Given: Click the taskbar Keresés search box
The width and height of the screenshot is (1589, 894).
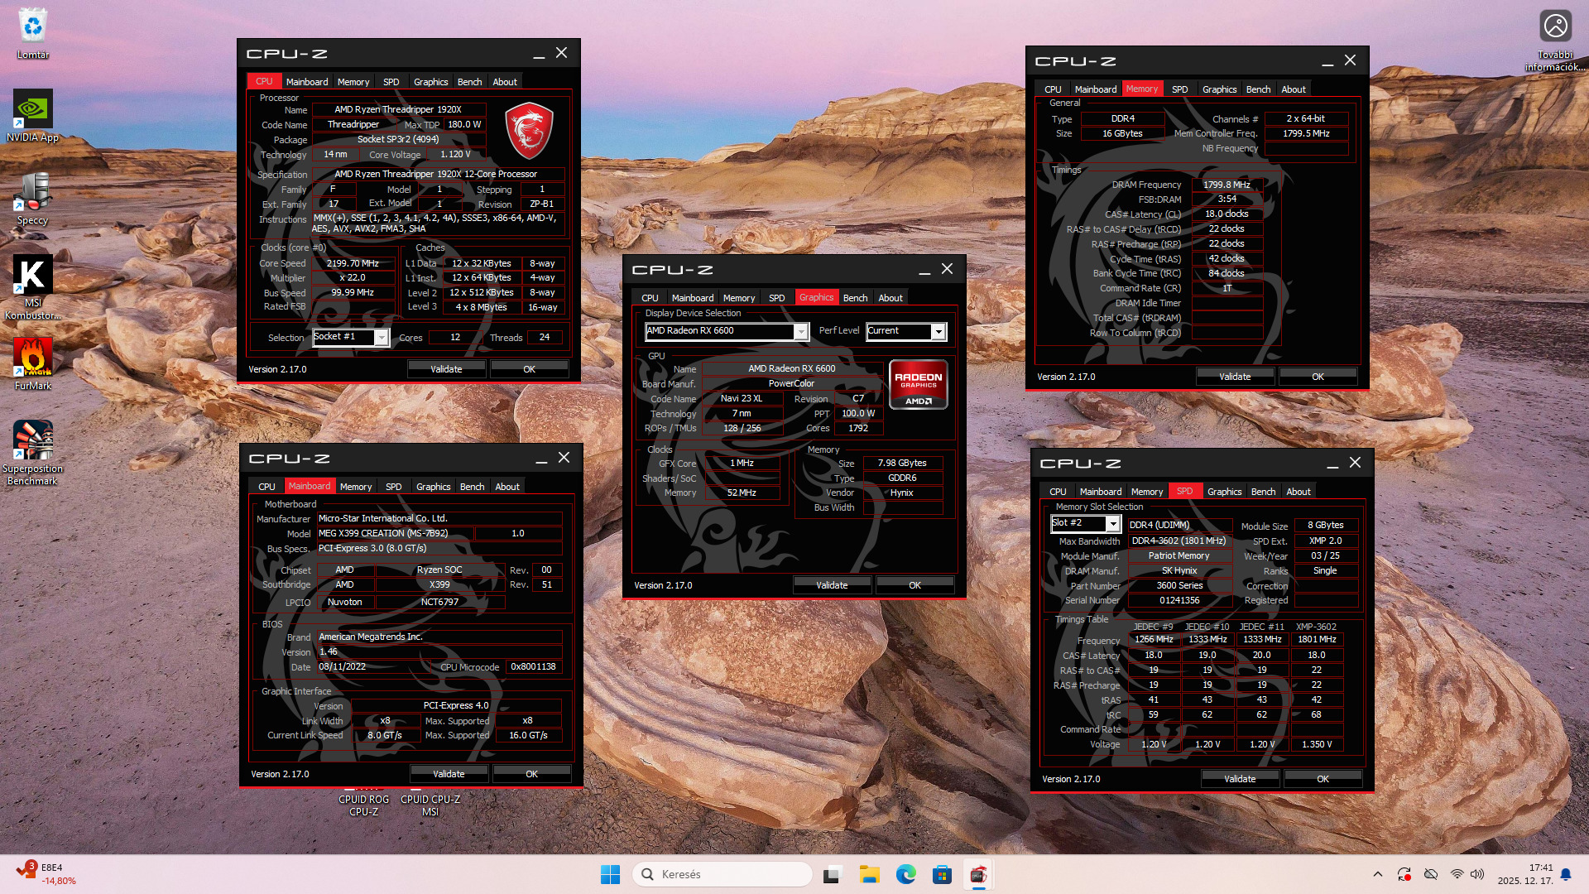Looking at the screenshot, I should click(x=722, y=874).
